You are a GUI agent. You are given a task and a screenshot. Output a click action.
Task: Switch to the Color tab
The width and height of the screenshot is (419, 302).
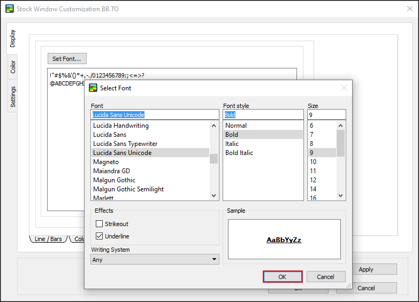pos(13,67)
